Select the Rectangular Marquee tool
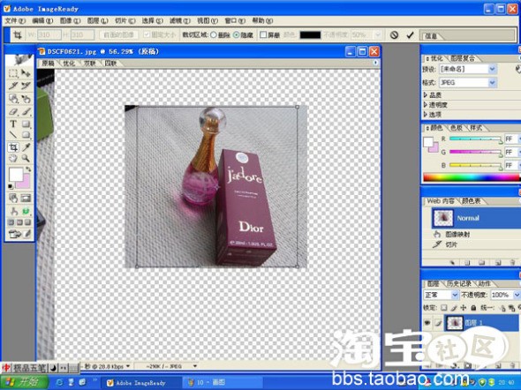Viewport: 521px width, 390px height. pyautogui.click(x=13, y=74)
